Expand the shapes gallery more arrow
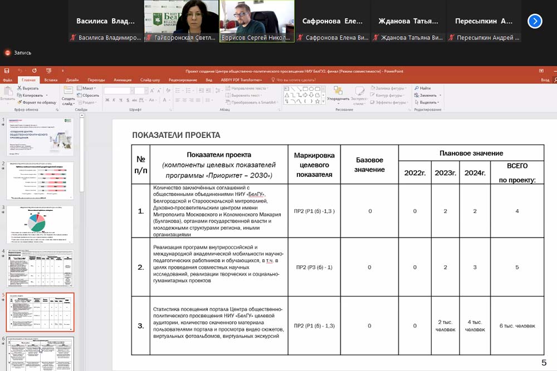557x371 pixels. coord(322,102)
